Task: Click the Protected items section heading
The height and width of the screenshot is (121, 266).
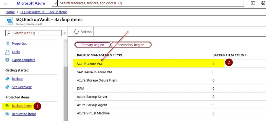Action: point(17,97)
